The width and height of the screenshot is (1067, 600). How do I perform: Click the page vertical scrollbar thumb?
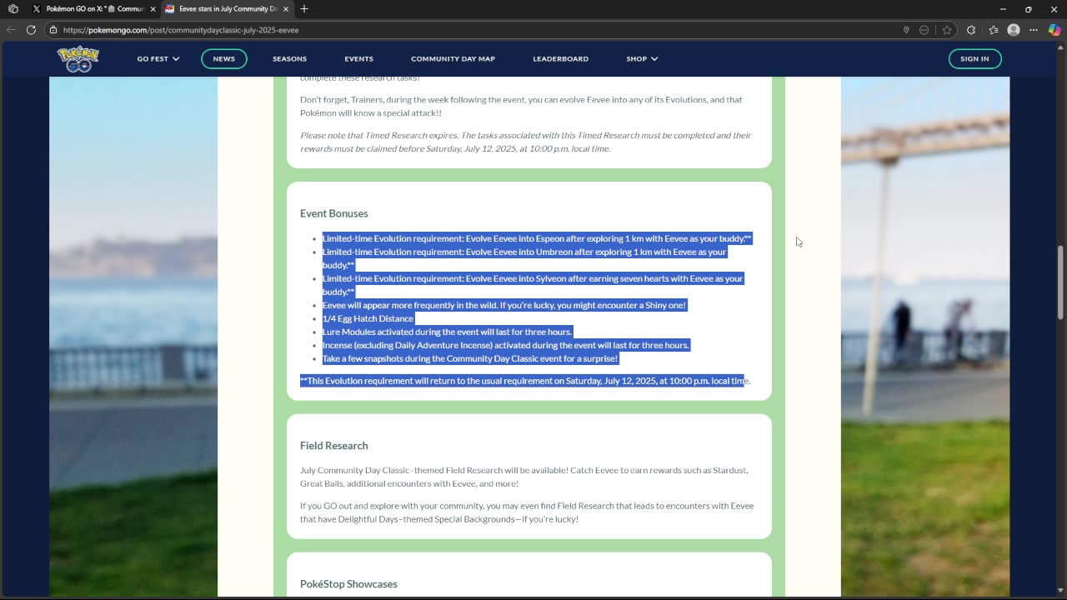pyautogui.click(x=1060, y=282)
